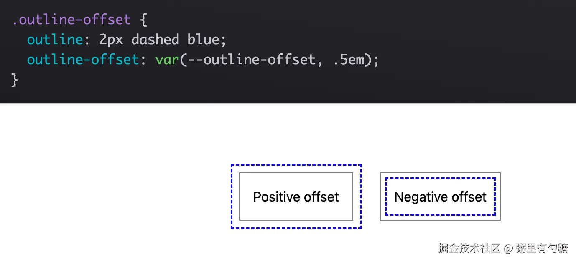
Task: Click the 掘金技术社区 watermark text
Action: pyautogui.click(x=469, y=248)
